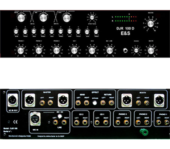
Task: Click the Effect Send Right RCA jack
Action: click(87, 103)
